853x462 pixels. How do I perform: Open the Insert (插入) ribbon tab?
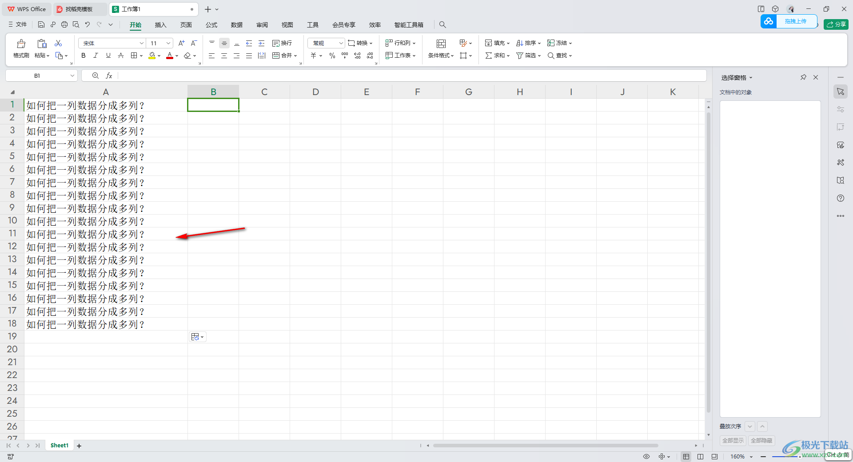[x=160, y=25]
